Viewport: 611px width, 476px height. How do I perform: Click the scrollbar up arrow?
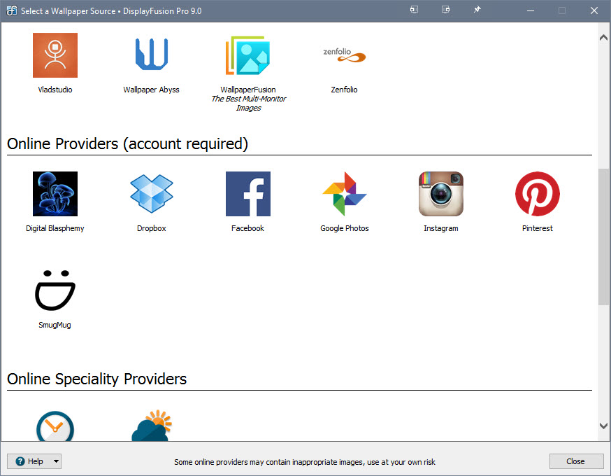pos(603,36)
